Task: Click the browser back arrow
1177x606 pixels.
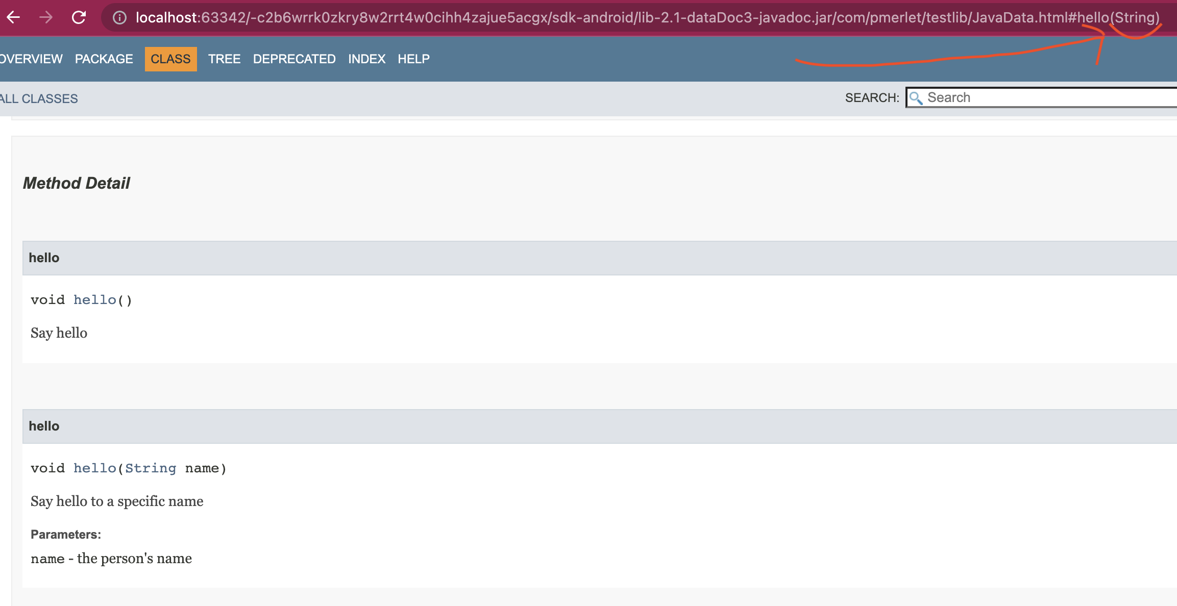Action: click(x=14, y=17)
